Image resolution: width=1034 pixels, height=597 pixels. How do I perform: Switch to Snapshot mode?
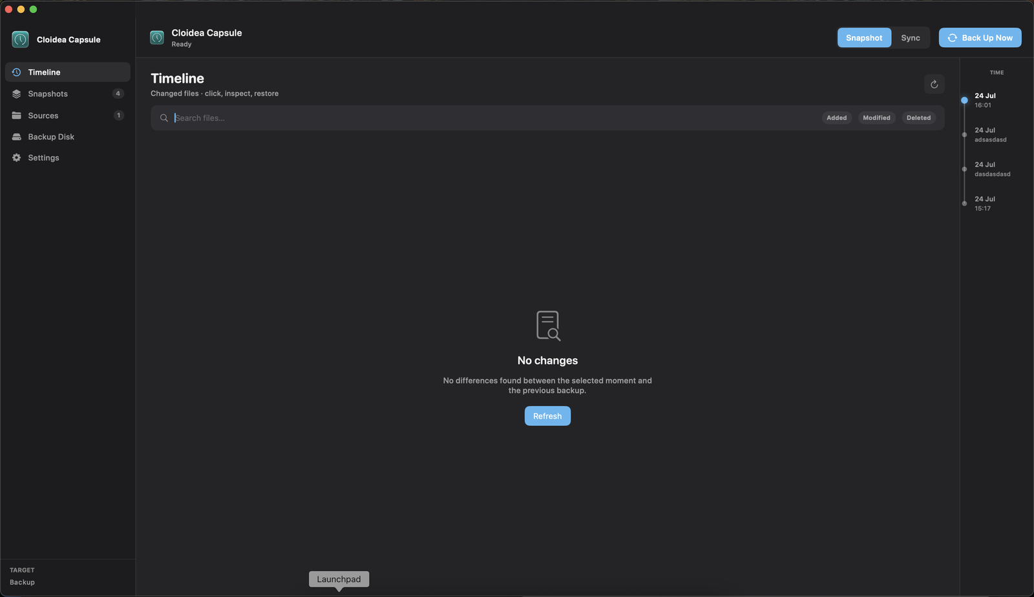click(864, 38)
